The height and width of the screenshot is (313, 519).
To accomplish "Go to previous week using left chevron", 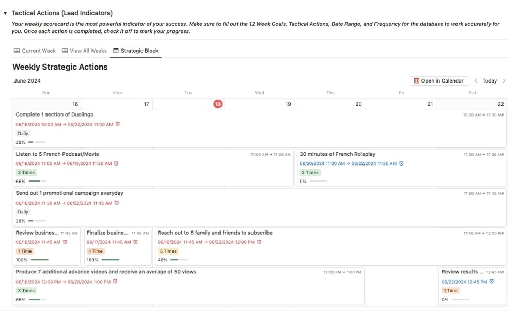I will (476, 81).
